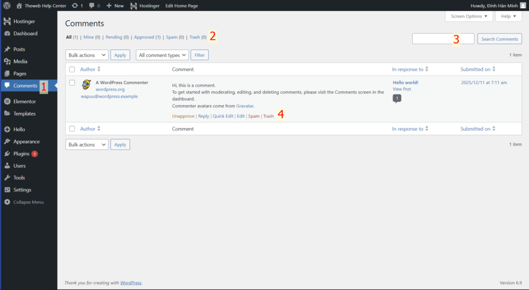Image resolution: width=529 pixels, height=290 pixels.
Task: Tick the select-all checkbox in table footer
Action: [x=72, y=129]
